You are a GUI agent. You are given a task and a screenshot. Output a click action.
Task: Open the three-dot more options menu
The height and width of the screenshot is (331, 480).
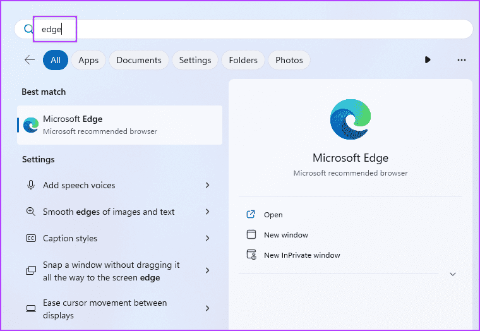(462, 60)
